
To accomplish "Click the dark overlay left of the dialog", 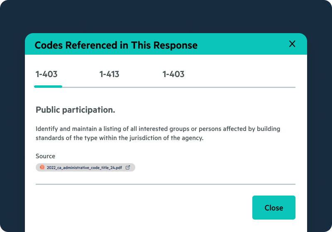I will pyautogui.click(x=12, y=133).
